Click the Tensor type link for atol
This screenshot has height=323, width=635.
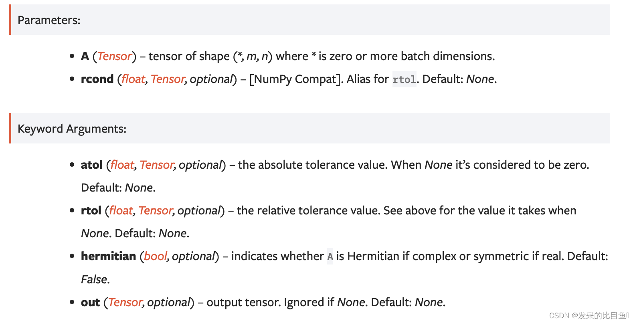[157, 165]
